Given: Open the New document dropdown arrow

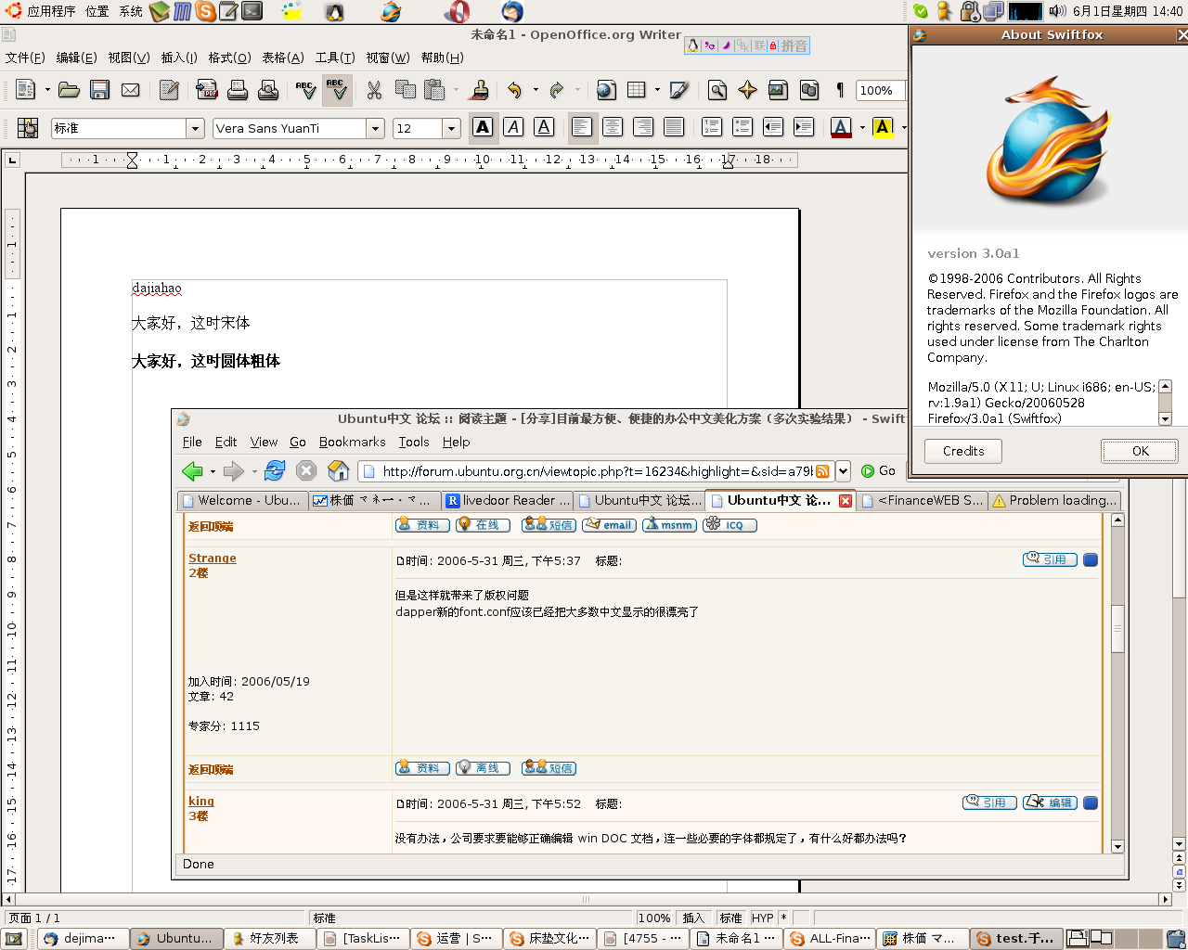Looking at the screenshot, I should (47, 90).
